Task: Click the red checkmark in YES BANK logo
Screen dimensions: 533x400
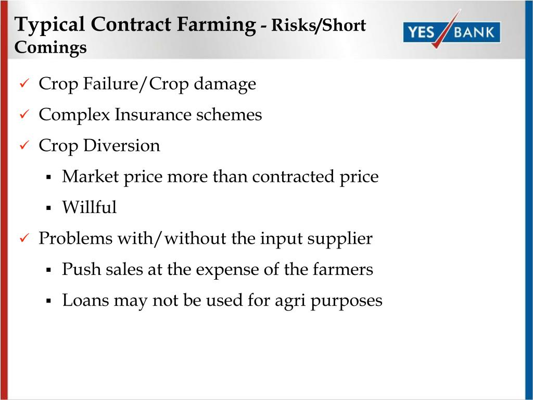Action: (446, 29)
